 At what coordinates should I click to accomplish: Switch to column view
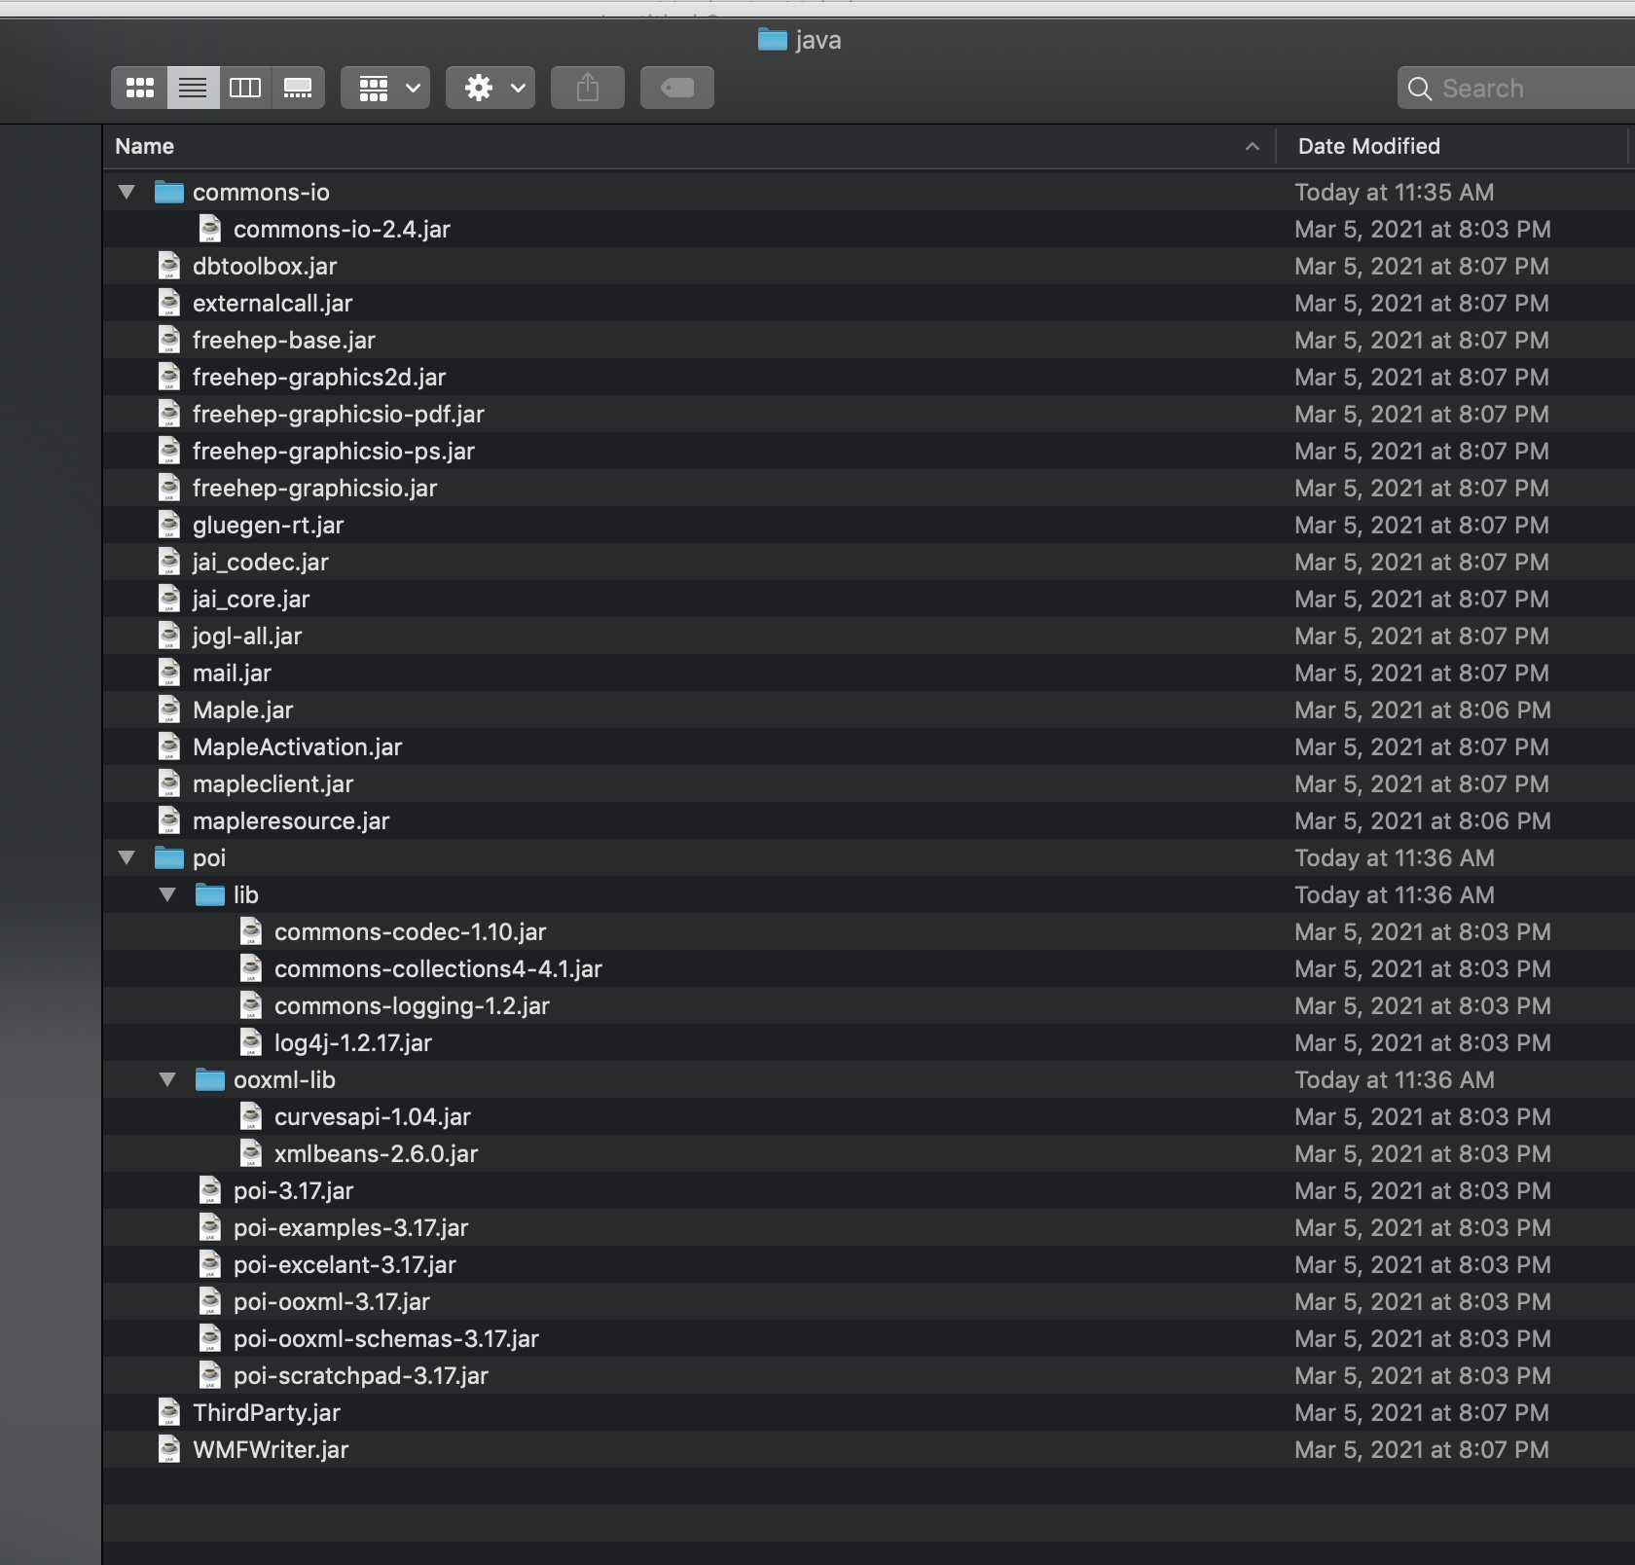tap(245, 88)
